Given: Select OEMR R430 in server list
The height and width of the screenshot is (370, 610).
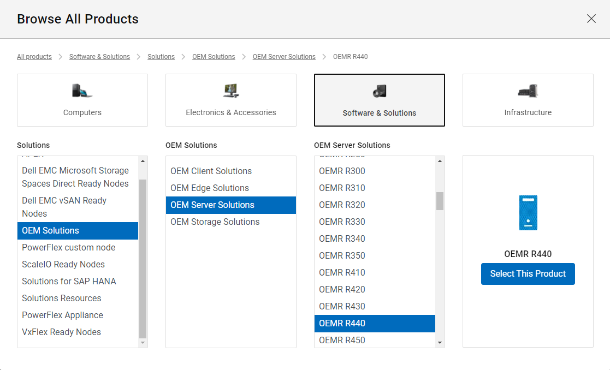Looking at the screenshot, I should (375, 306).
